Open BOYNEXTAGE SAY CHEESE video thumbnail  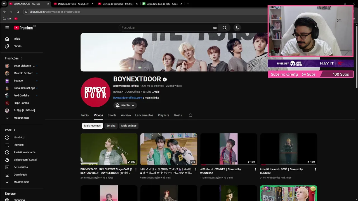coord(109,149)
